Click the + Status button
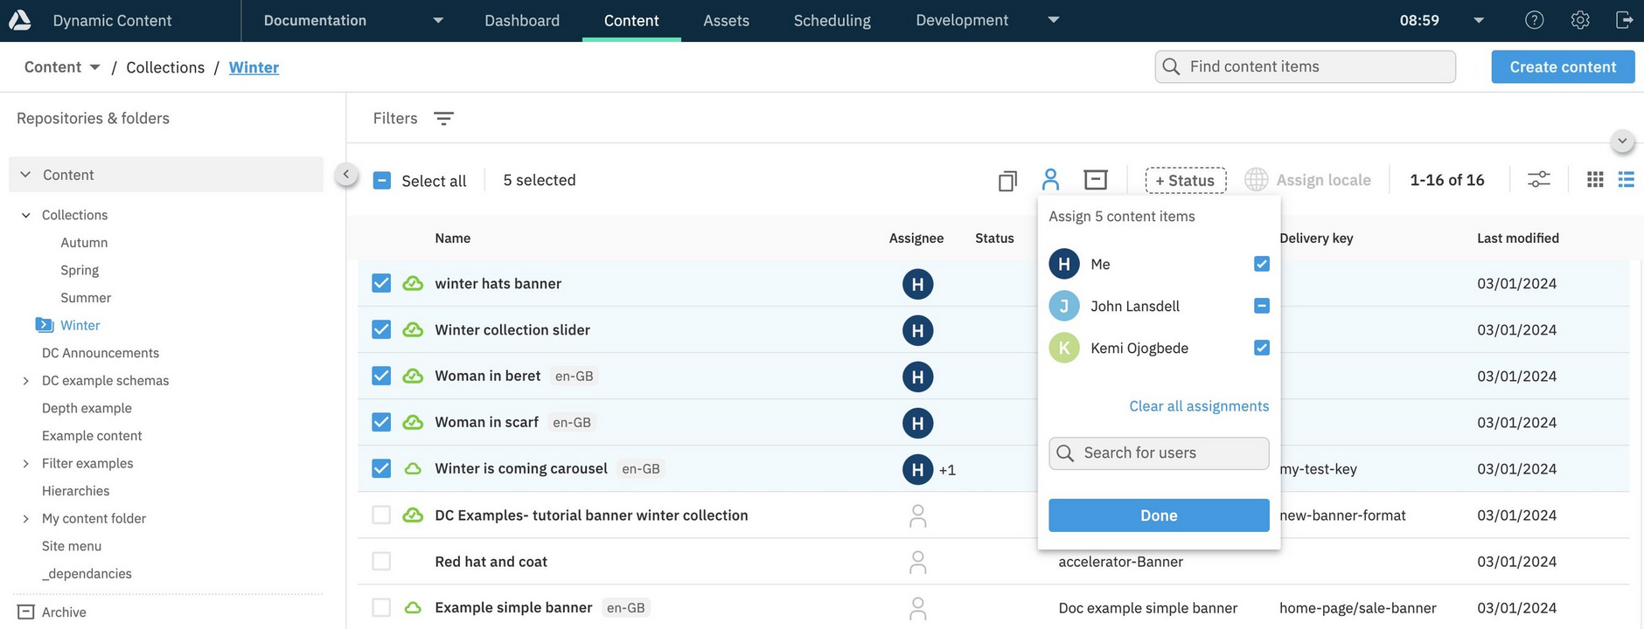 click(1186, 180)
